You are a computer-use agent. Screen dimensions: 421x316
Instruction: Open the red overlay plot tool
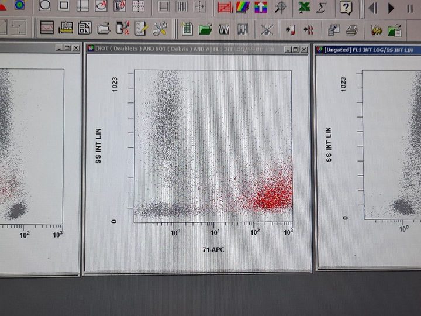click(225, 7)
